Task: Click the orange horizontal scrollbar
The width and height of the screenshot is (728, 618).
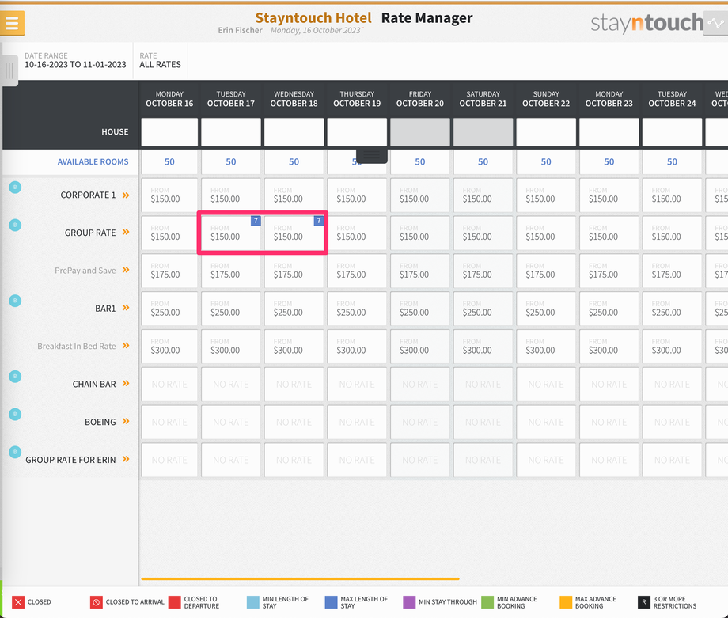Action: pos(300,579)
